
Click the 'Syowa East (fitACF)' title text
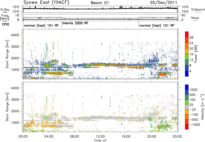[46, 3]
